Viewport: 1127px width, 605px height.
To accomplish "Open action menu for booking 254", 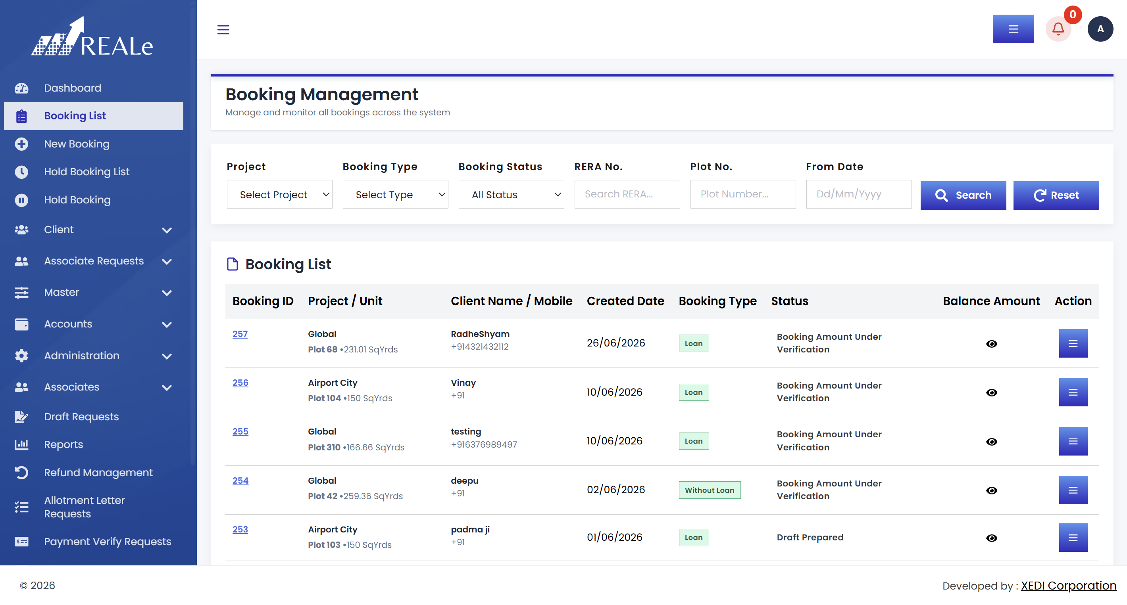I will coord(1073,490).
